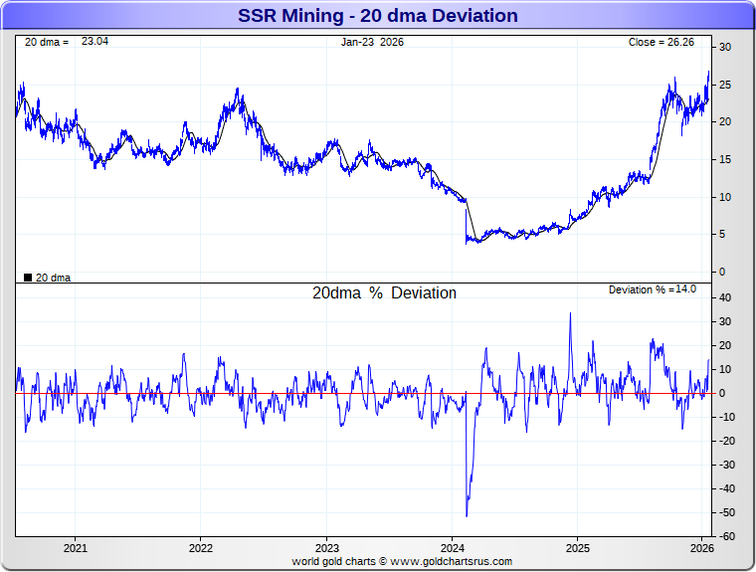Open the www.goldchartsrus.com footer link
Screen dimensions: 756x572
[x=452, y=561]
